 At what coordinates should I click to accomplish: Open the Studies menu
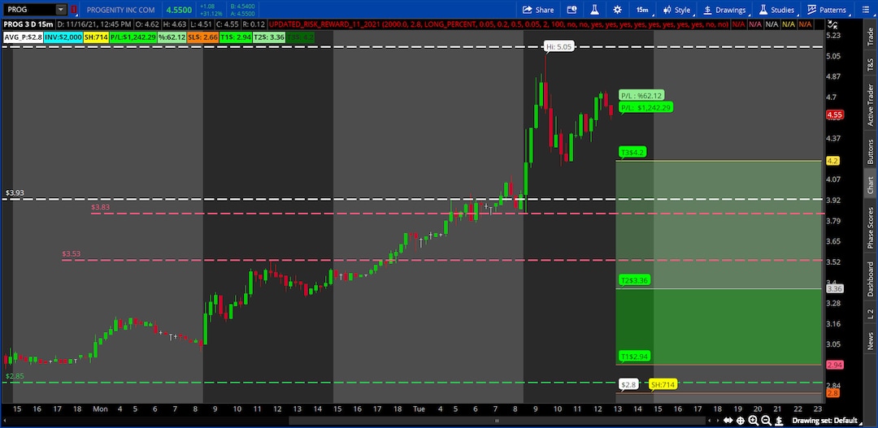coord(776,10)
